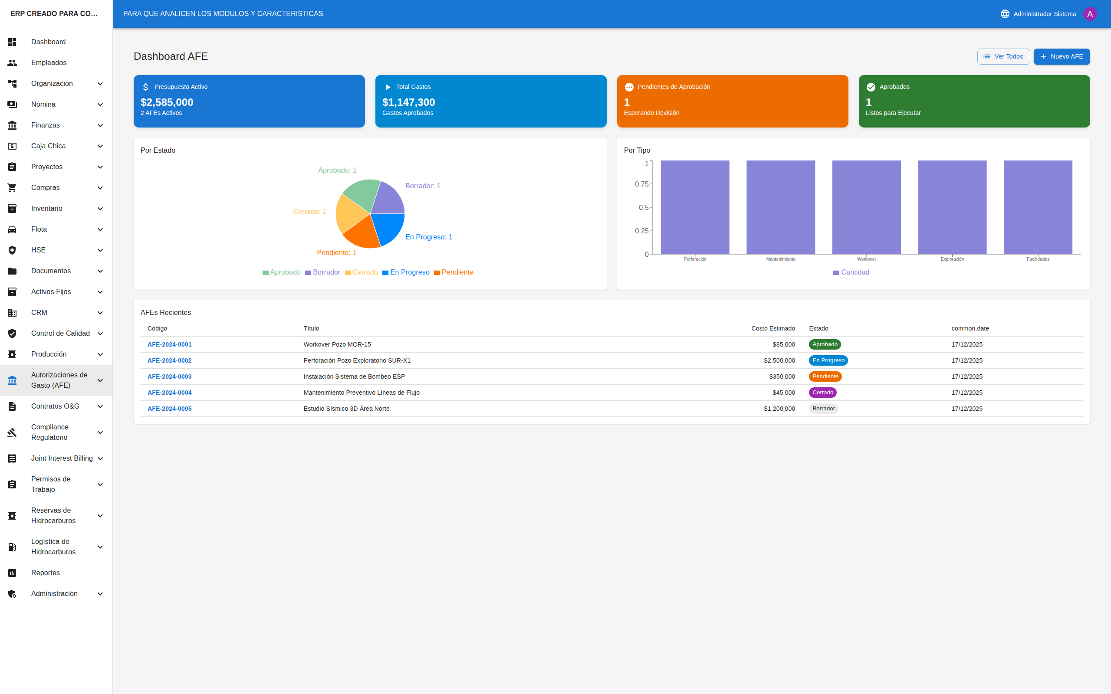The width and height of the screenshot is (1111, 694).
Task: Collapse the Autorizaciones de Gasto (AFE) section
Action: 100,380
